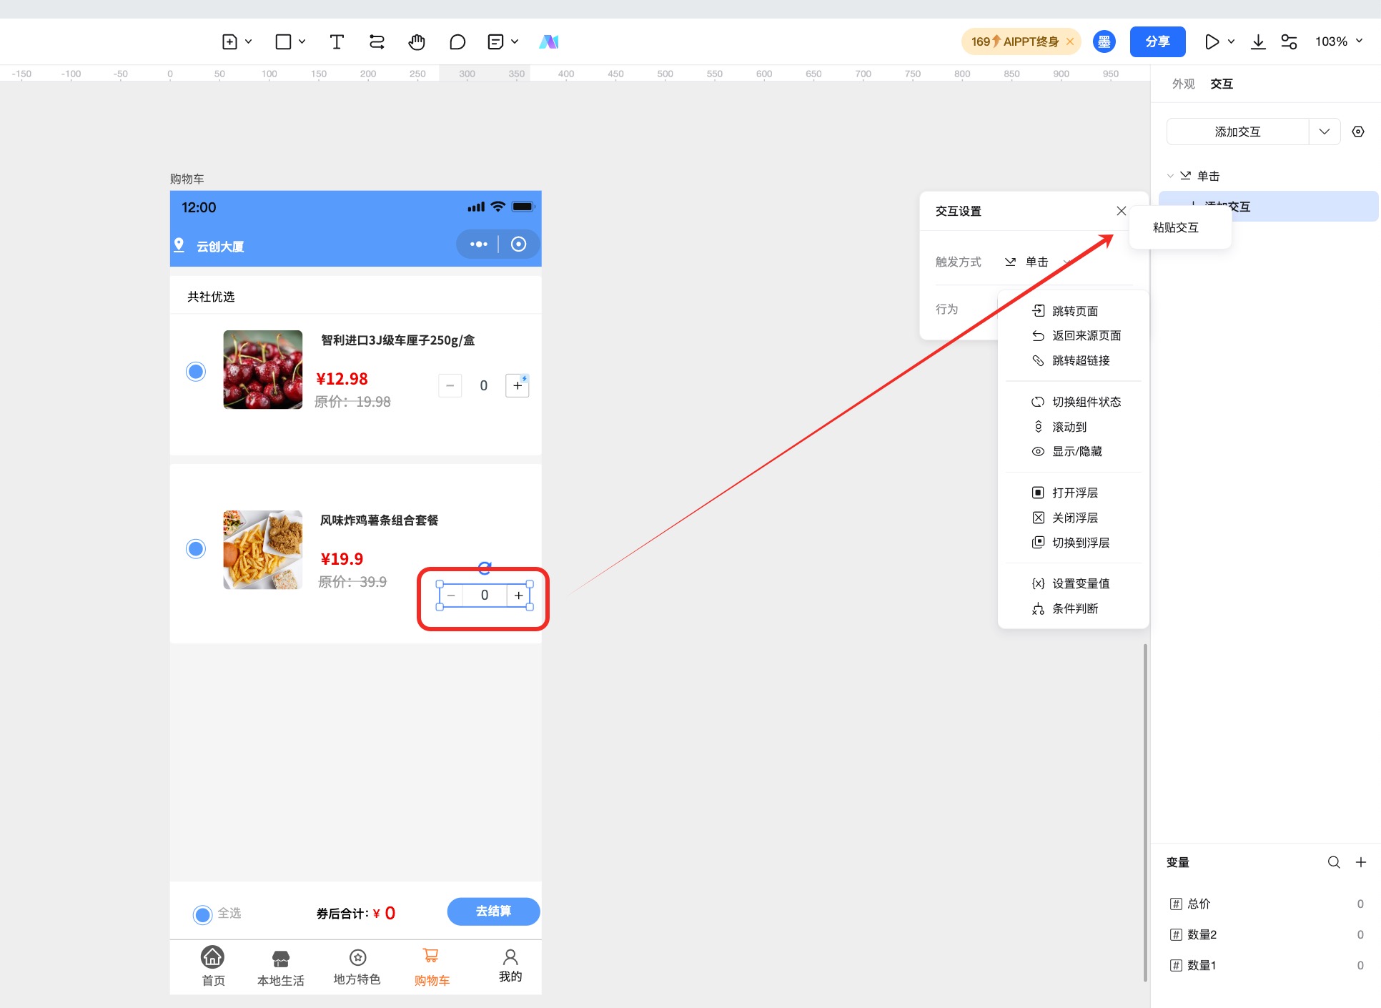Click the 添加交互 button
The image size is (1381, 1008).
[1237, 132]
